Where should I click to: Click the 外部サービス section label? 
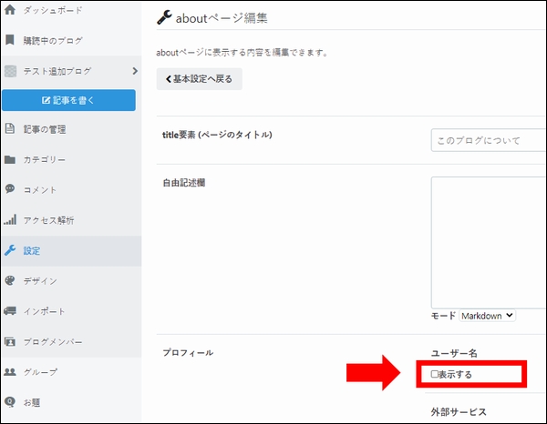pyautogui.click(x=459, y=412)
